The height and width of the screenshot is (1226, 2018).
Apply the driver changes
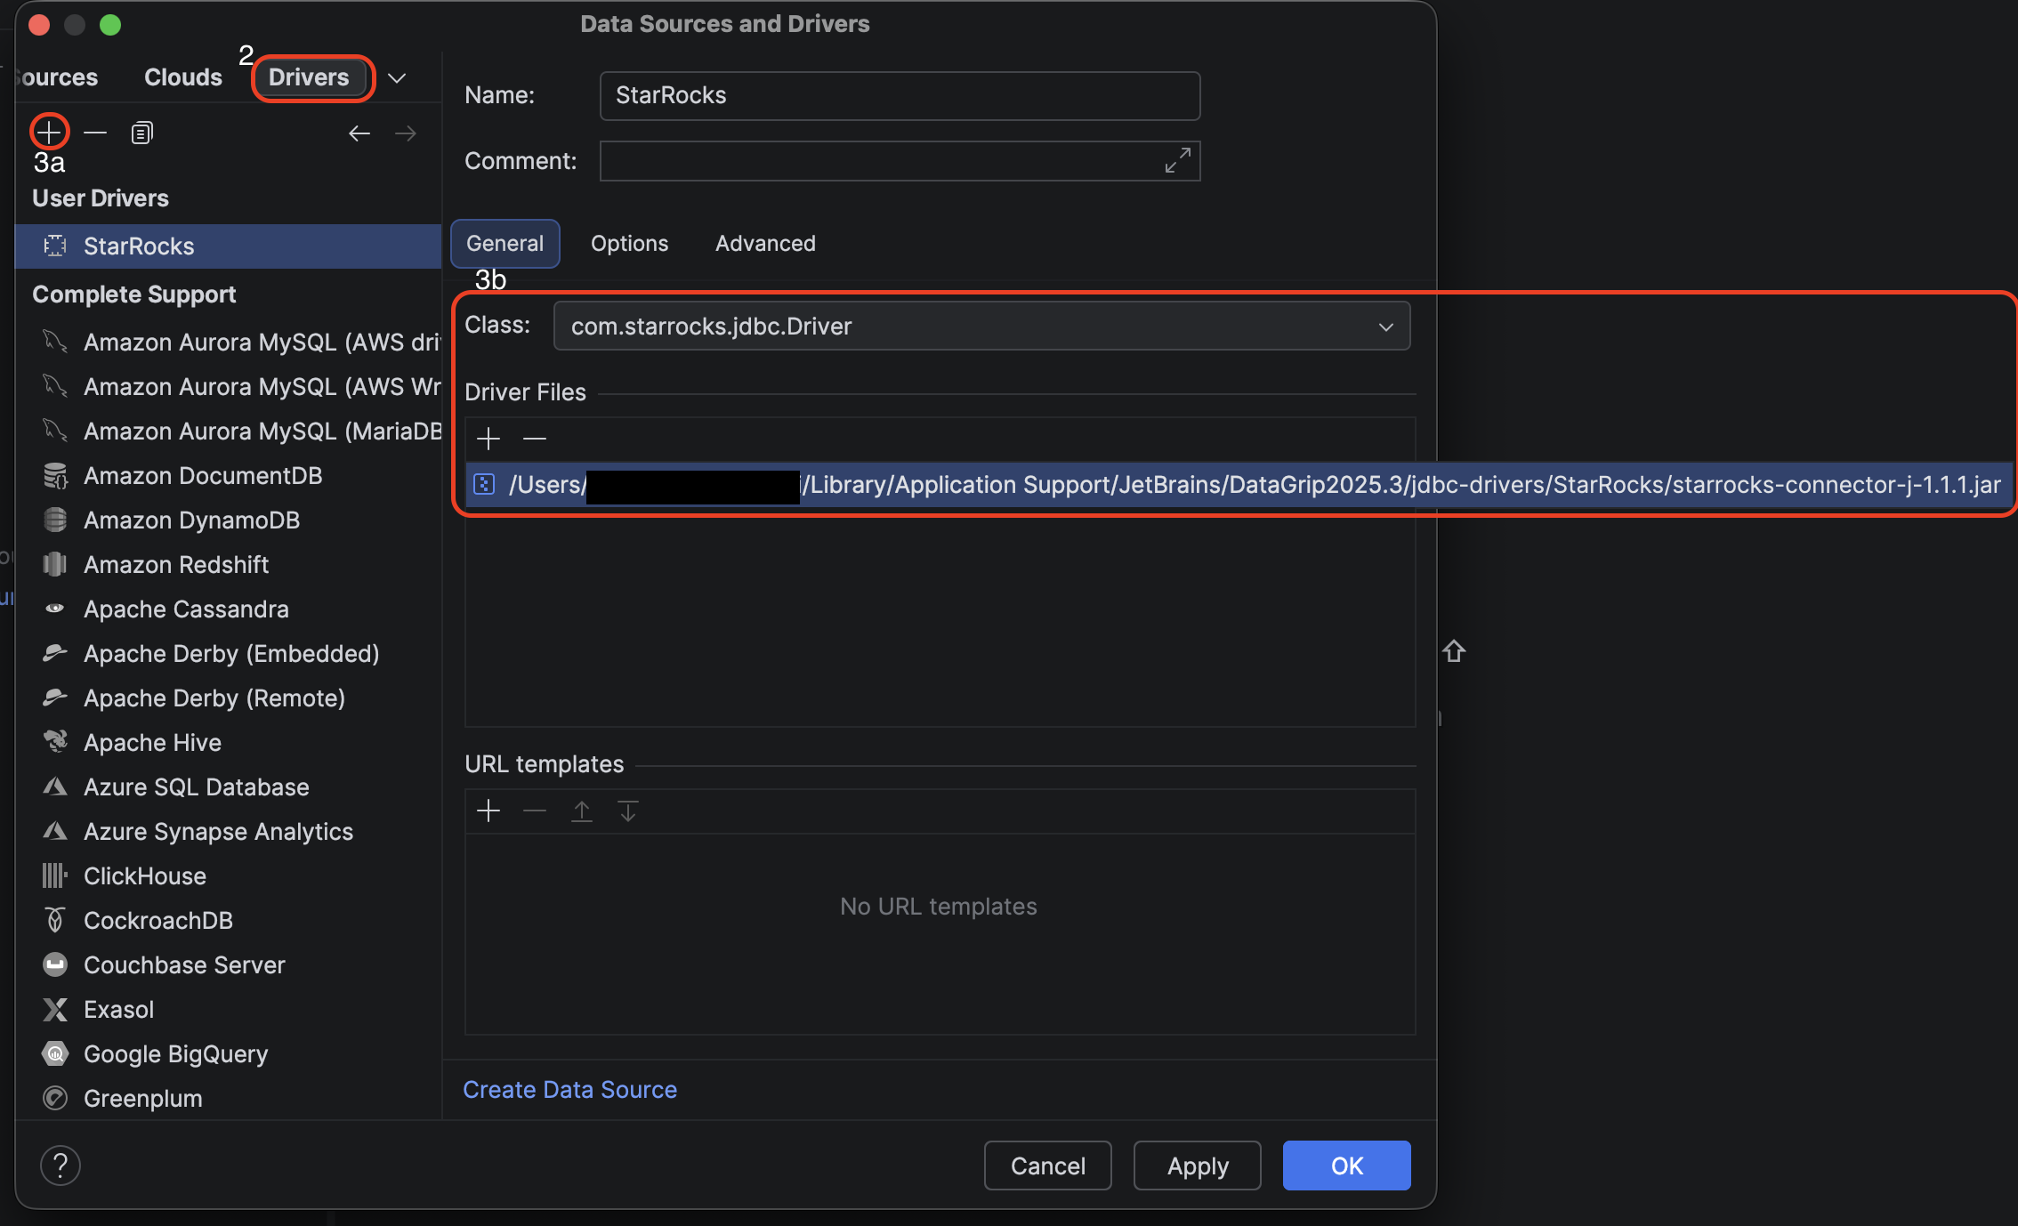(x=1197, y=1166)
